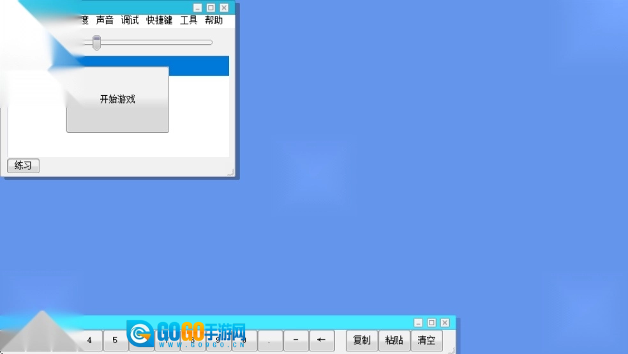
Task: Click the 复制 button
Action: pyautogui.click(x=362, y=341)
